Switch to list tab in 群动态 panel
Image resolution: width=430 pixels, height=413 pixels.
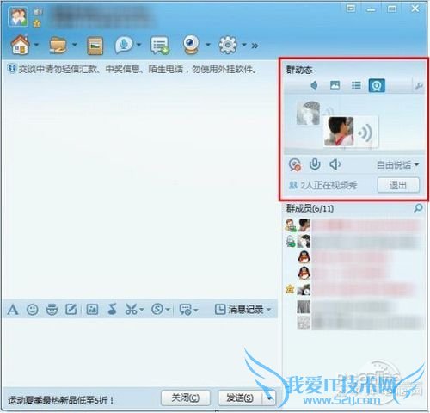(x=356, y=85)
